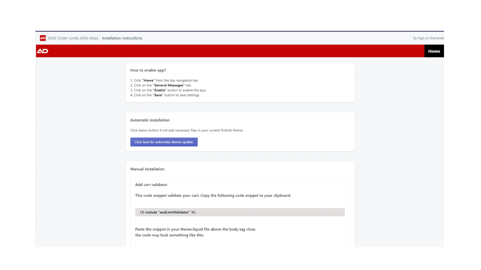This screenshot has height=270, width=481.
Task: Click the "by App on Demands" label
Action: point(428,38)
